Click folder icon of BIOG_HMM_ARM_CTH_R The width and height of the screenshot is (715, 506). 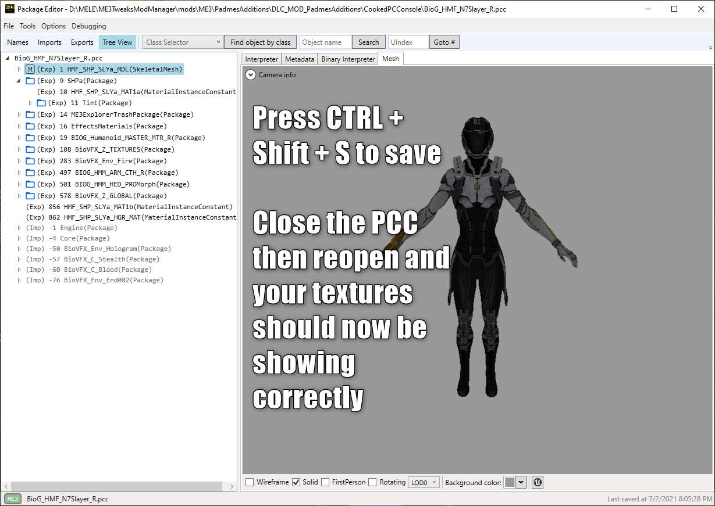[x=30, y=173]
